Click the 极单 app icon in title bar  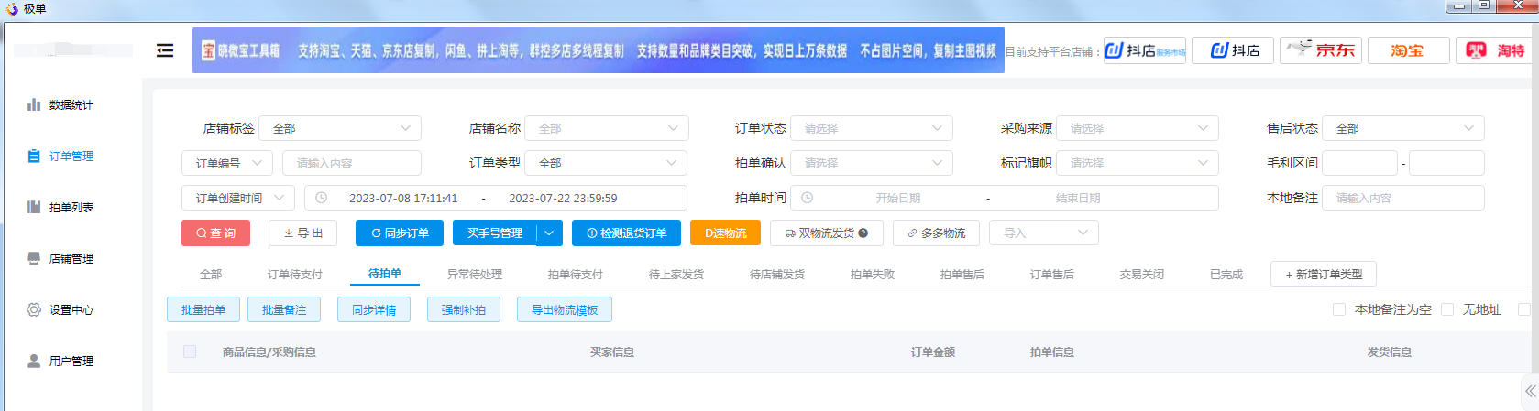[12, 8]
